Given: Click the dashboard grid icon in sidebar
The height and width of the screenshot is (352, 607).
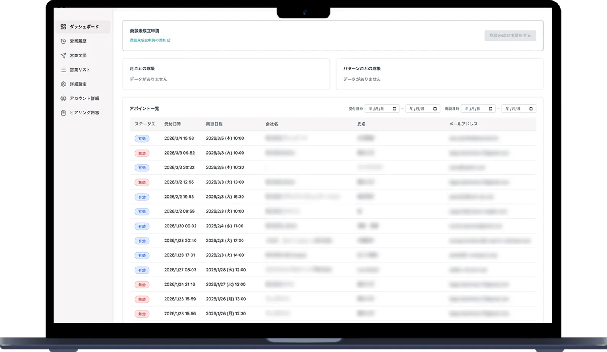Looking at the screenshot, I should click(63, 27).
